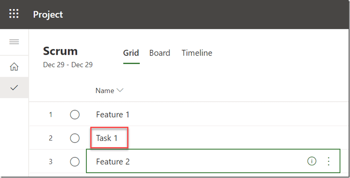
Task: Switch to the Timeline tab
Action: 197,53
